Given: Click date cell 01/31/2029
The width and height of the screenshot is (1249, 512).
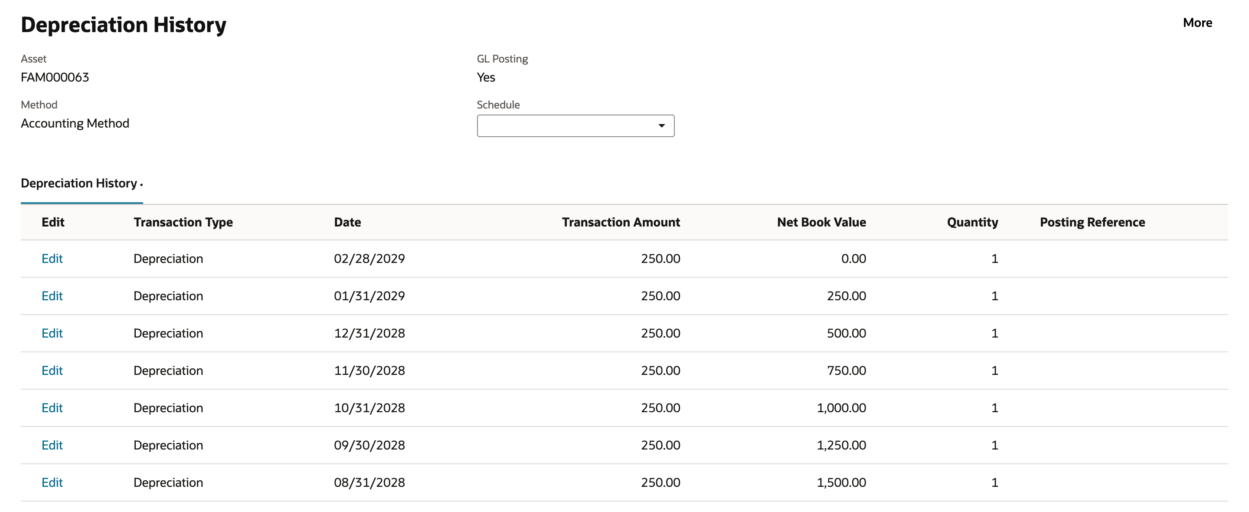Looking at the screenshot, I should point(369,296).
